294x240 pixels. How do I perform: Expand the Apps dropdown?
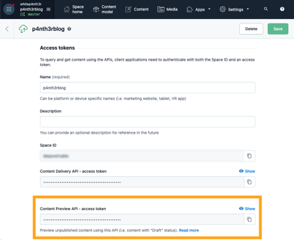pyautogui.click(x=199, y=9)
